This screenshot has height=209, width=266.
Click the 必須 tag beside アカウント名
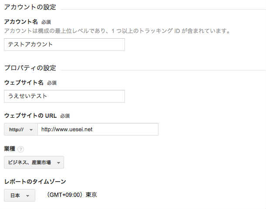pyautogui.click(x=46, y=22)
